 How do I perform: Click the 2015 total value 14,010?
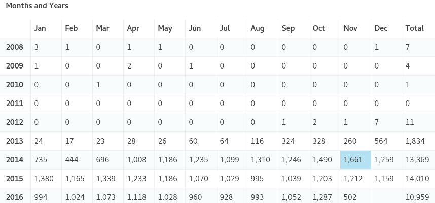(417, 179)
